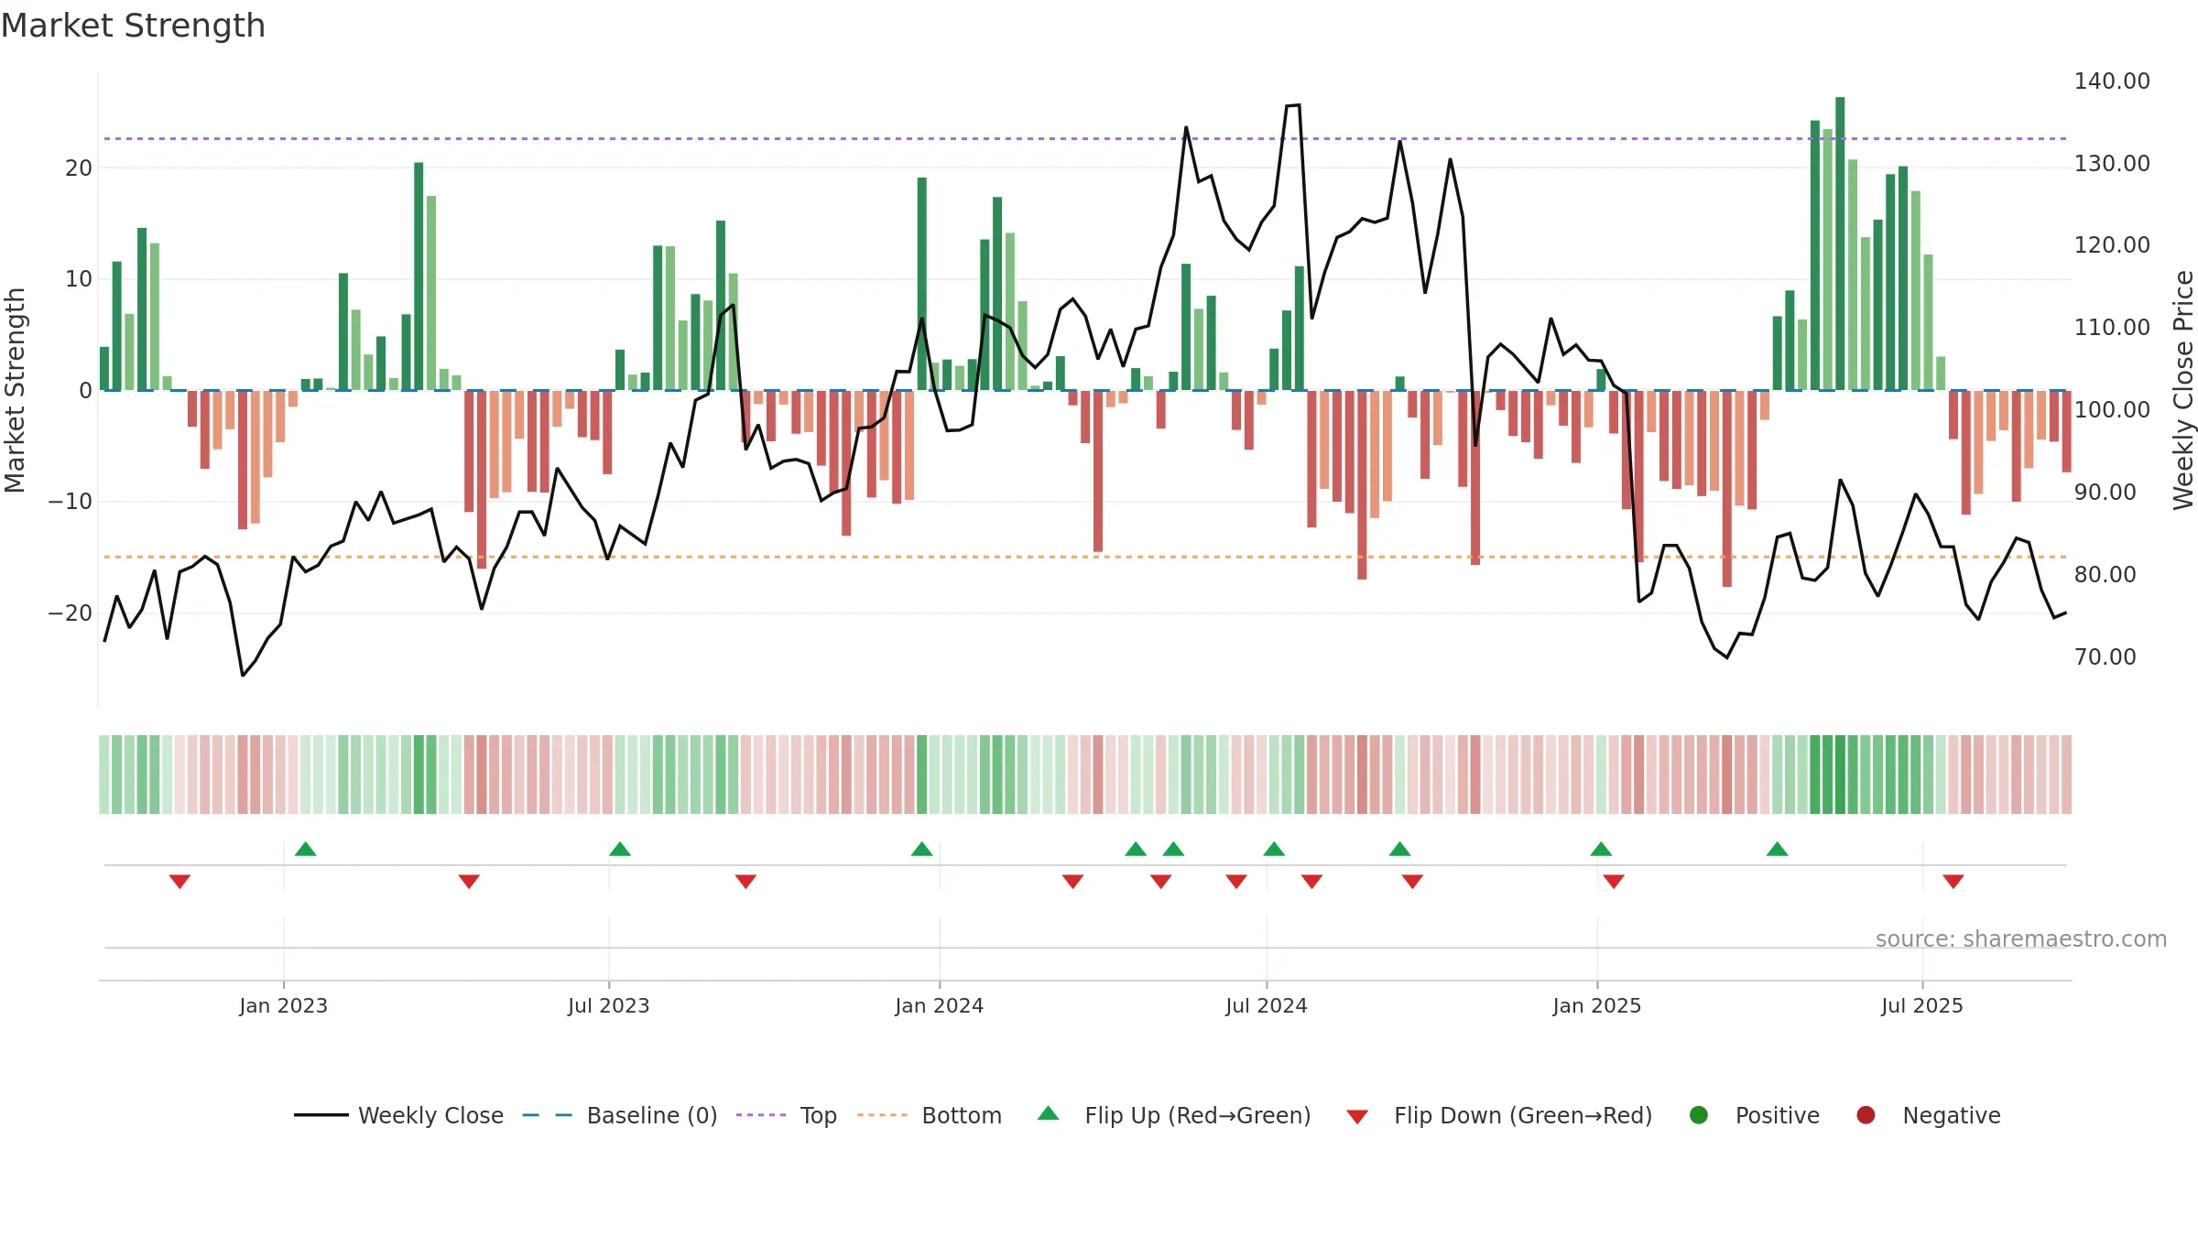
Task: Click last flip-up marker in spring 2025
Action: [x=1778, y=849]
